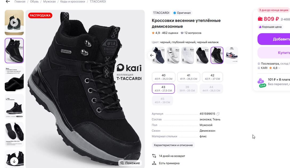
Task: Play the product video thumbnail
Action: (x=14, y=23)
